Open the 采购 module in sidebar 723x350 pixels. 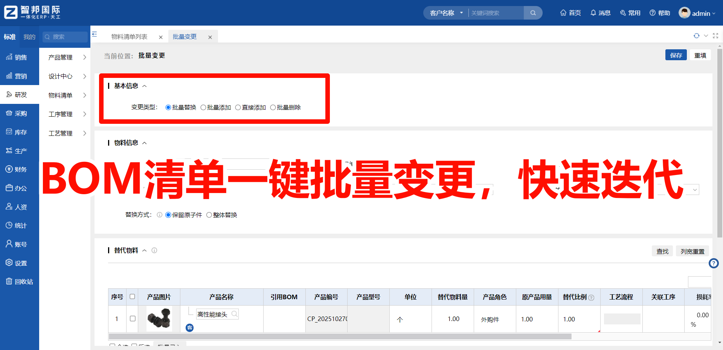(x=20, y=113)
